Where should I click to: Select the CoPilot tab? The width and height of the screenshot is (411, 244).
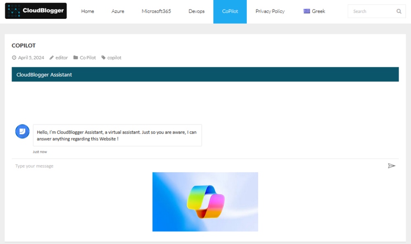tap(230, 12)
